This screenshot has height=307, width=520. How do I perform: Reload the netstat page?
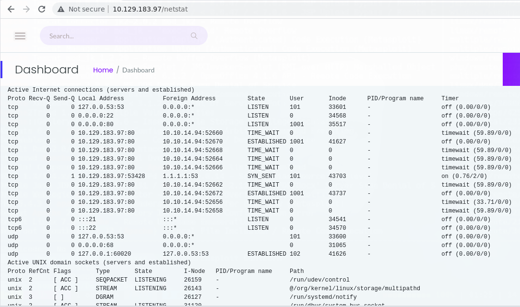[42, 9]
